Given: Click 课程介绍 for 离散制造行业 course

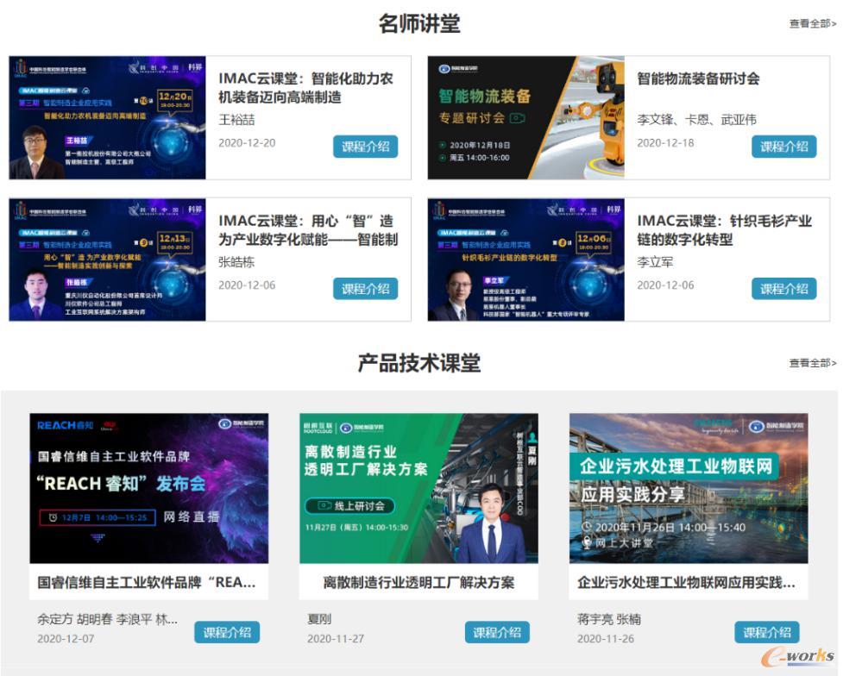Looking at the screenshot, I should [x=497, y=632].
